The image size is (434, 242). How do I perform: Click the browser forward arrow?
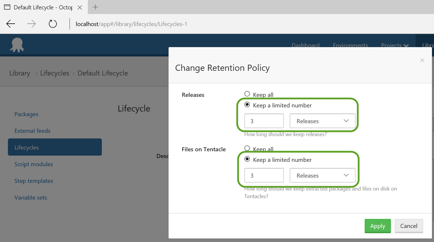32,24
